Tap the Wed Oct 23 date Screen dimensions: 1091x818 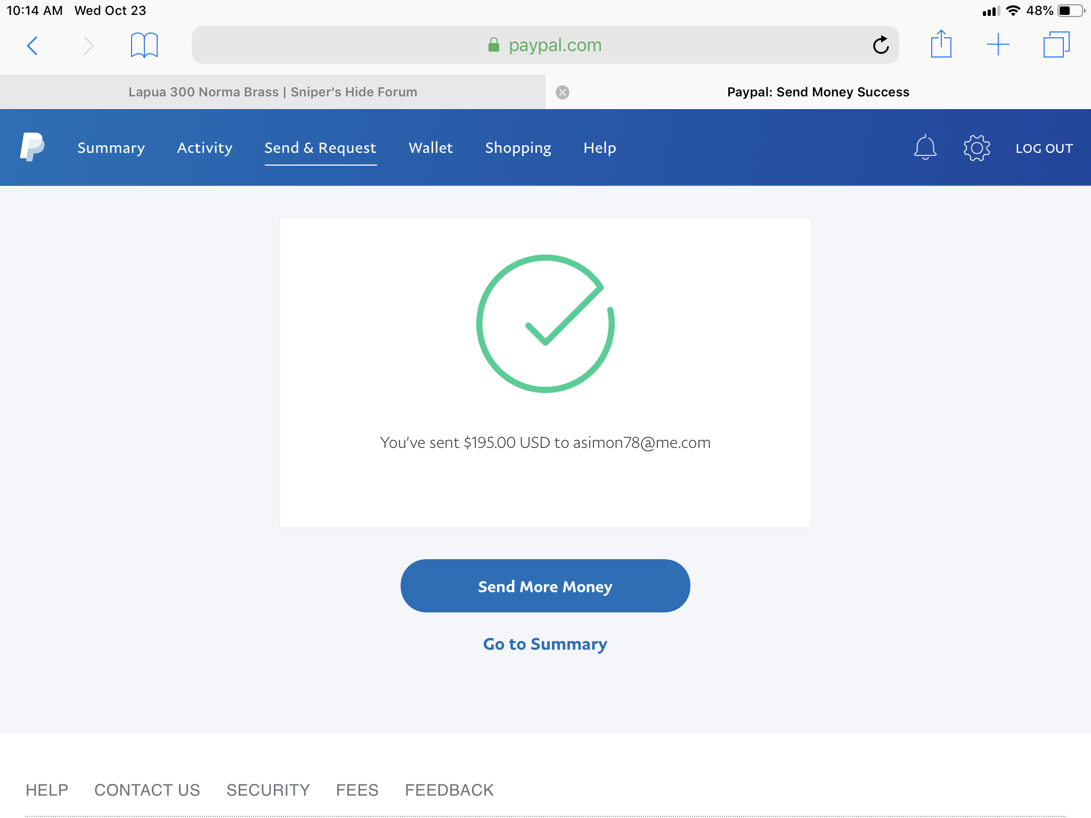pos(110,11)
